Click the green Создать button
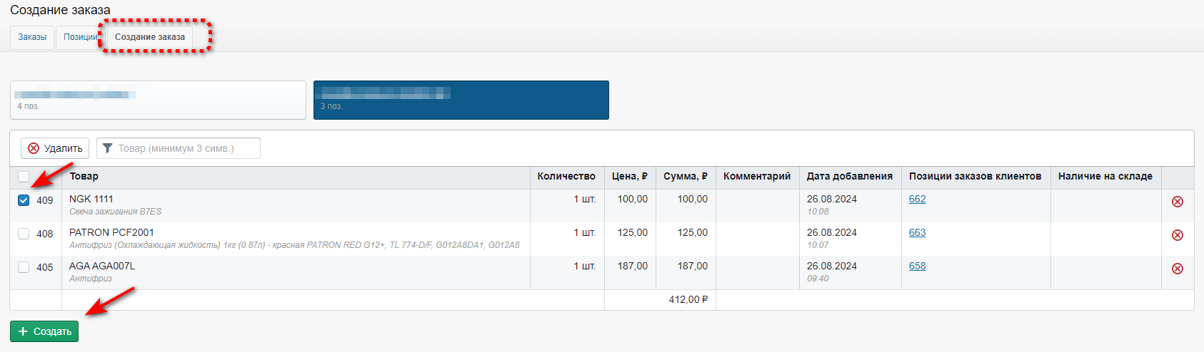Image resolution: width=1204 pixels, height=352 pixels. click(44, 331)
